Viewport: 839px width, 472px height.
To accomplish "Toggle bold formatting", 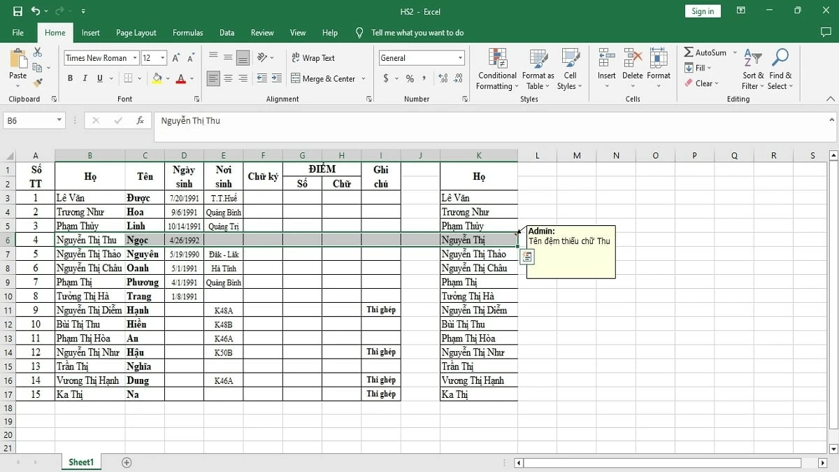I will [69, 78].
